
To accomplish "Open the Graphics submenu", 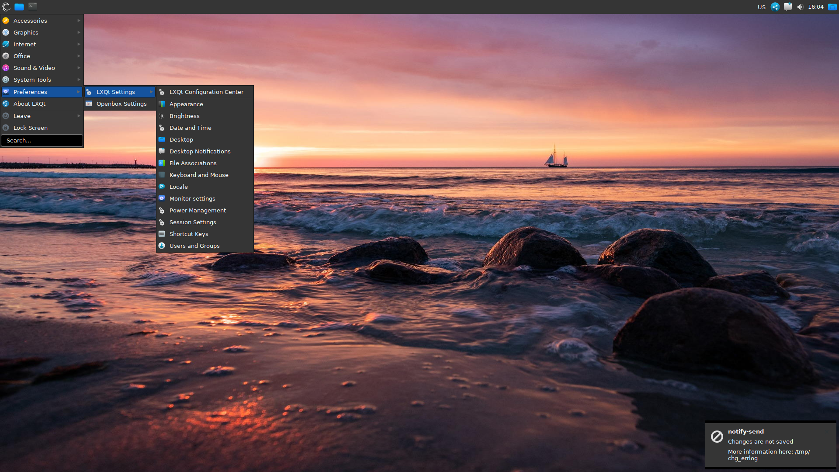I will pyautogui.click(x=42, y=32).
